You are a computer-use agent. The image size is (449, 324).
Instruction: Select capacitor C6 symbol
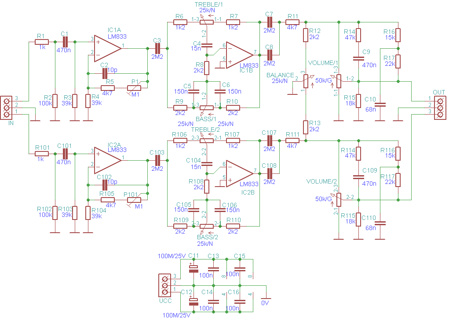click(220, 91)
